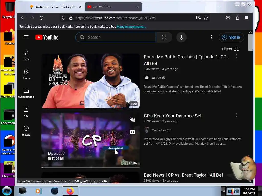Click the browser forward arrow
The width and height of the screenshot is (262, 196).
click(32, 18)
